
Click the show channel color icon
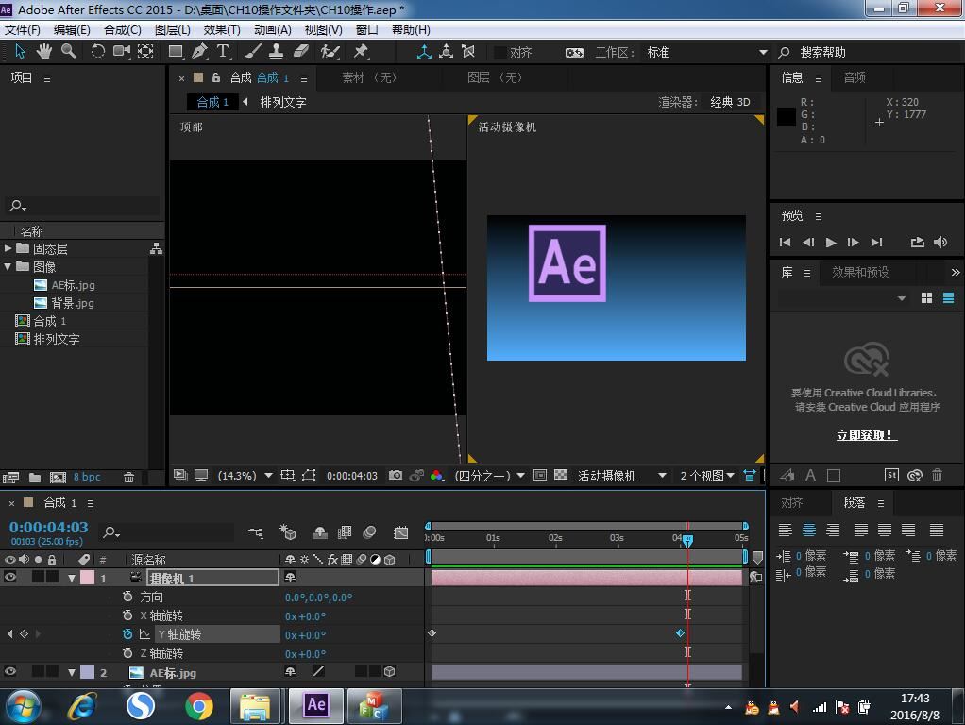coord(436,475)
